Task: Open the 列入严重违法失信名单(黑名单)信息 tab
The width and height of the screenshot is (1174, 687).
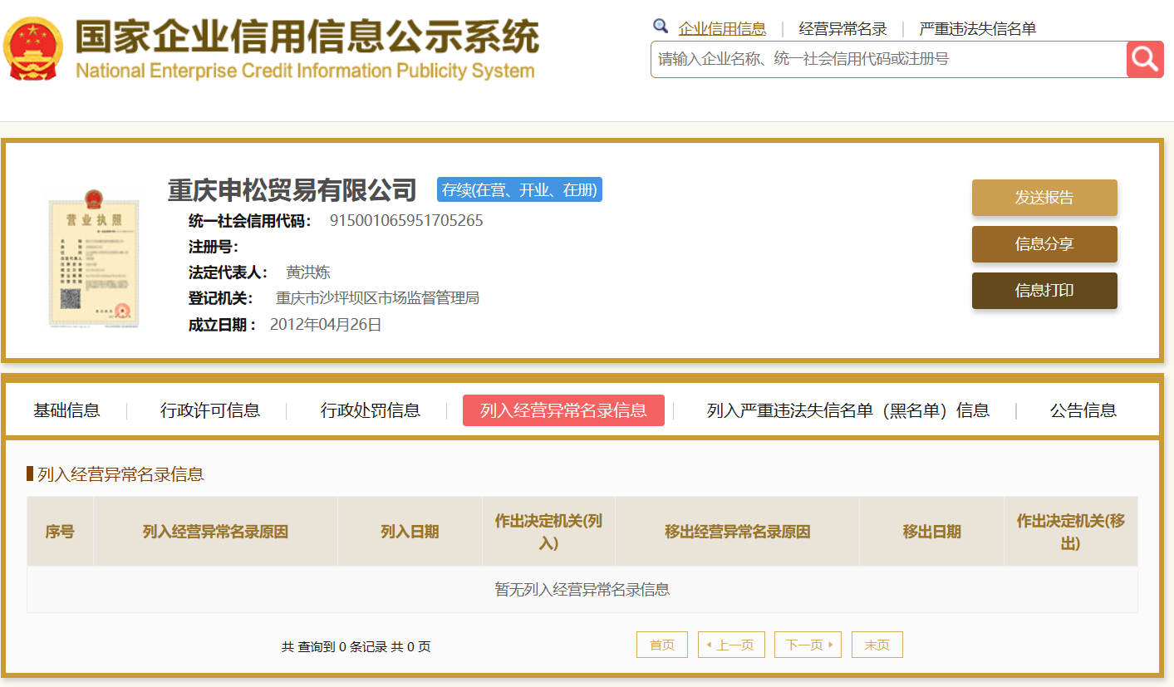Action: tap(848, 410)
